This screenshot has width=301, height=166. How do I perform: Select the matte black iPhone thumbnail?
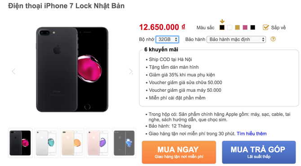pyautogui.click(x=20, y=143)
